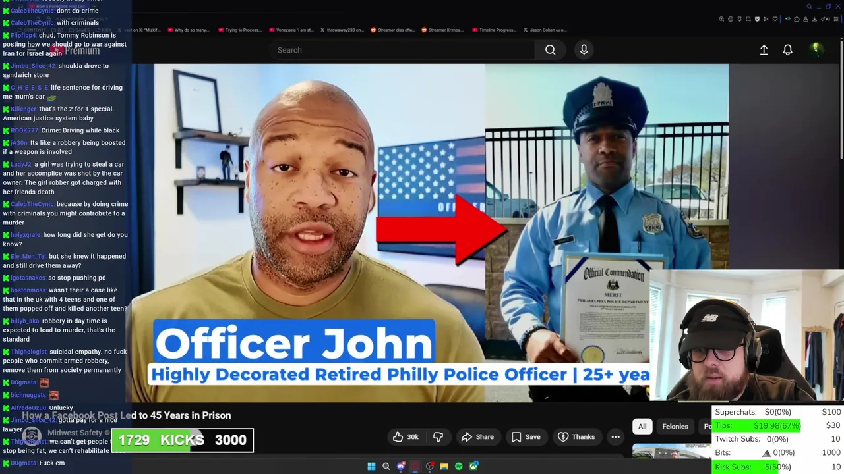Open Windows taskbar search
Screen dimensions: 844x474
tap(386, 466)
